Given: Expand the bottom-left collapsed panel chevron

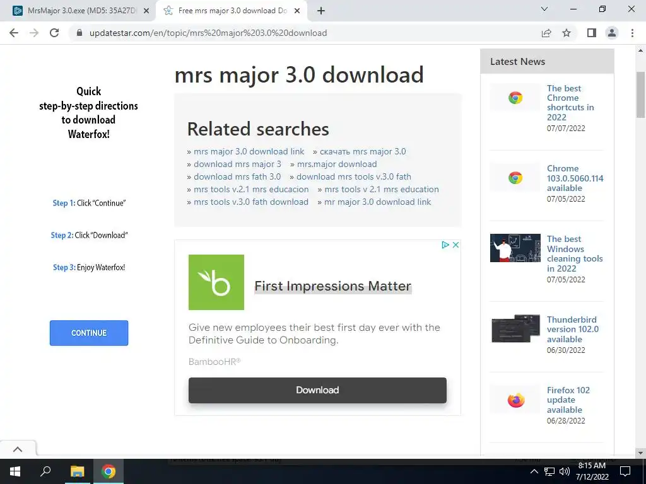Looking at the screenshot, I should 18,449.
